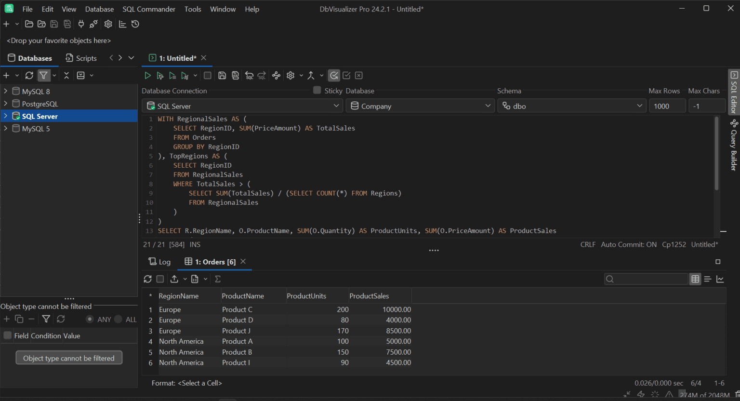The width and height of the screenshot is (740, 401).
Task: Select the ANY filter radio button
Action: 91,319
